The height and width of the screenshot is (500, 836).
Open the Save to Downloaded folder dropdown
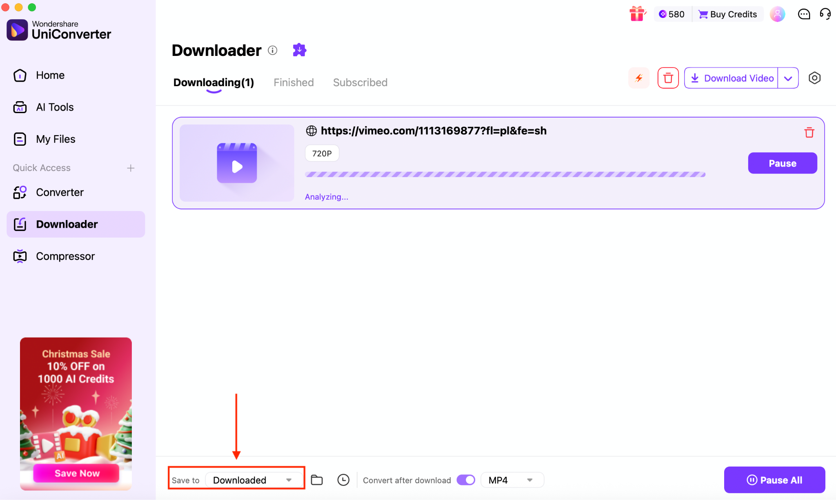(254, 480)
